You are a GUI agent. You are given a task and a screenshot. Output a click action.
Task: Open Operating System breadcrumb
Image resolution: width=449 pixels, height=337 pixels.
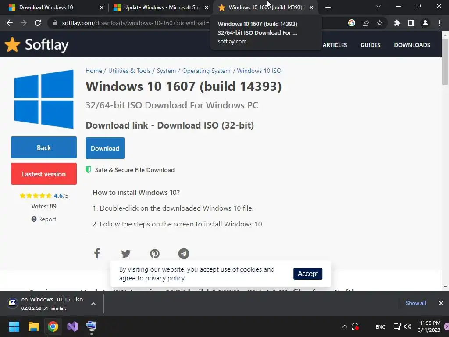tap(206, 71)
